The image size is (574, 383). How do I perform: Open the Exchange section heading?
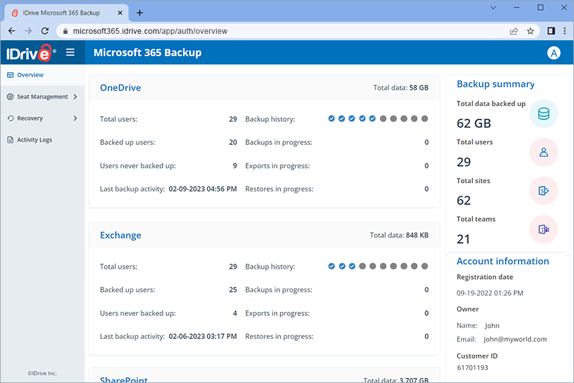tap(121, 236)
